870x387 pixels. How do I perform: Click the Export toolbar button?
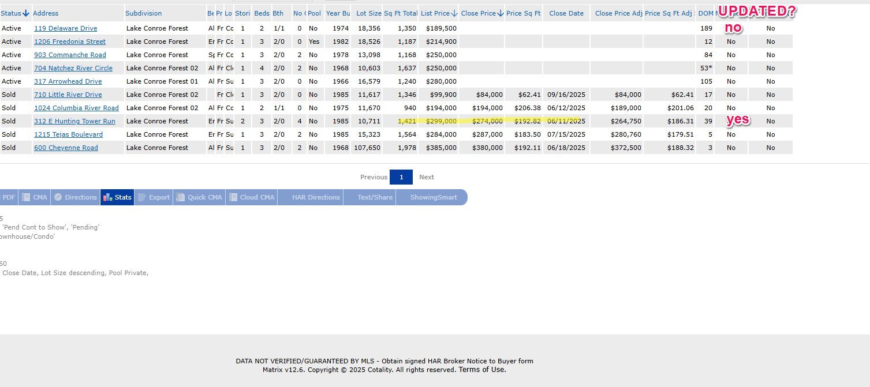154,197
